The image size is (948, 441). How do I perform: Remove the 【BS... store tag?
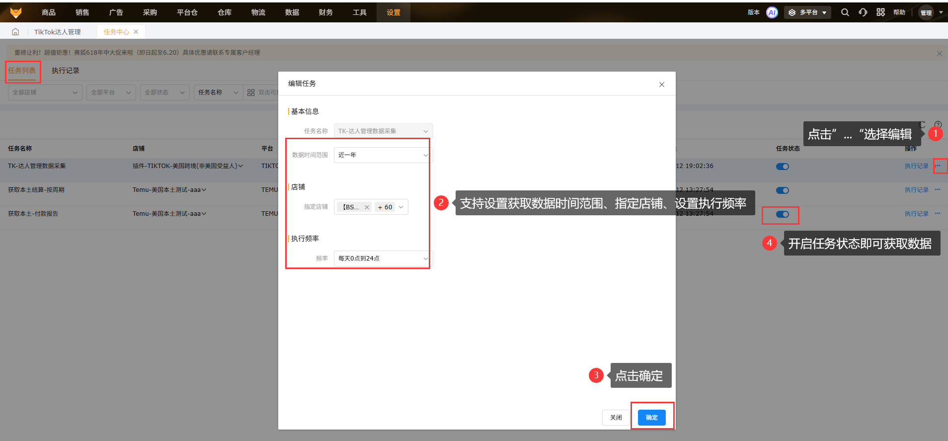(367, 207)
